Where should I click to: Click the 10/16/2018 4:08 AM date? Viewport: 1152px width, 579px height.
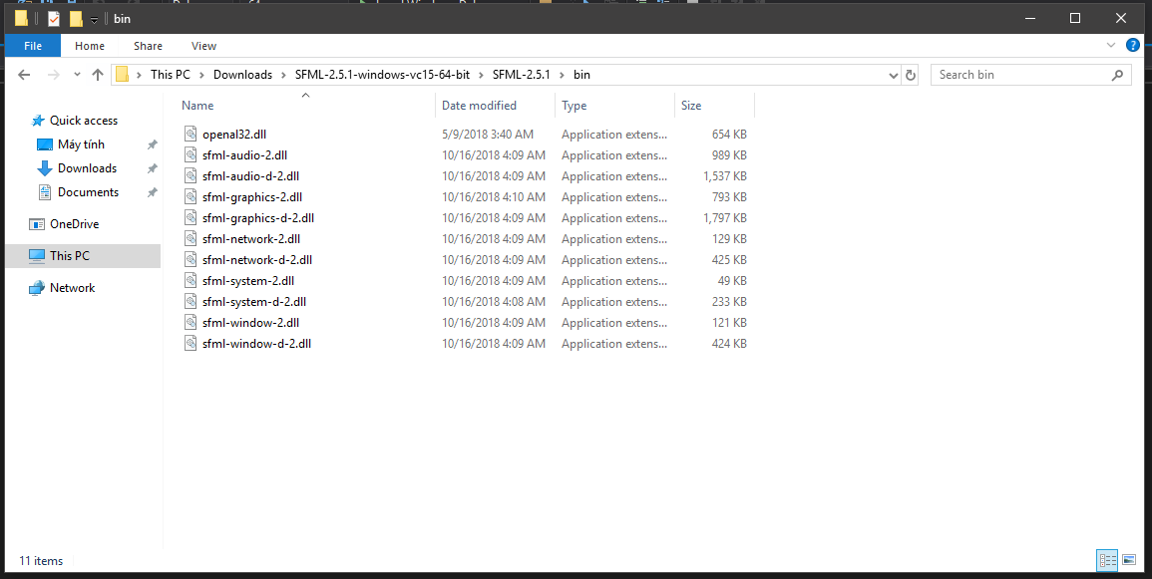(494, 302)
